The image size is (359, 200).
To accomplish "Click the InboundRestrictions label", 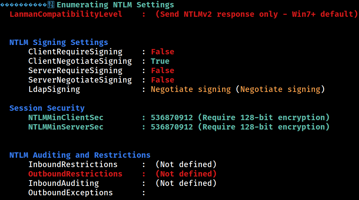I will click(73, 164).
